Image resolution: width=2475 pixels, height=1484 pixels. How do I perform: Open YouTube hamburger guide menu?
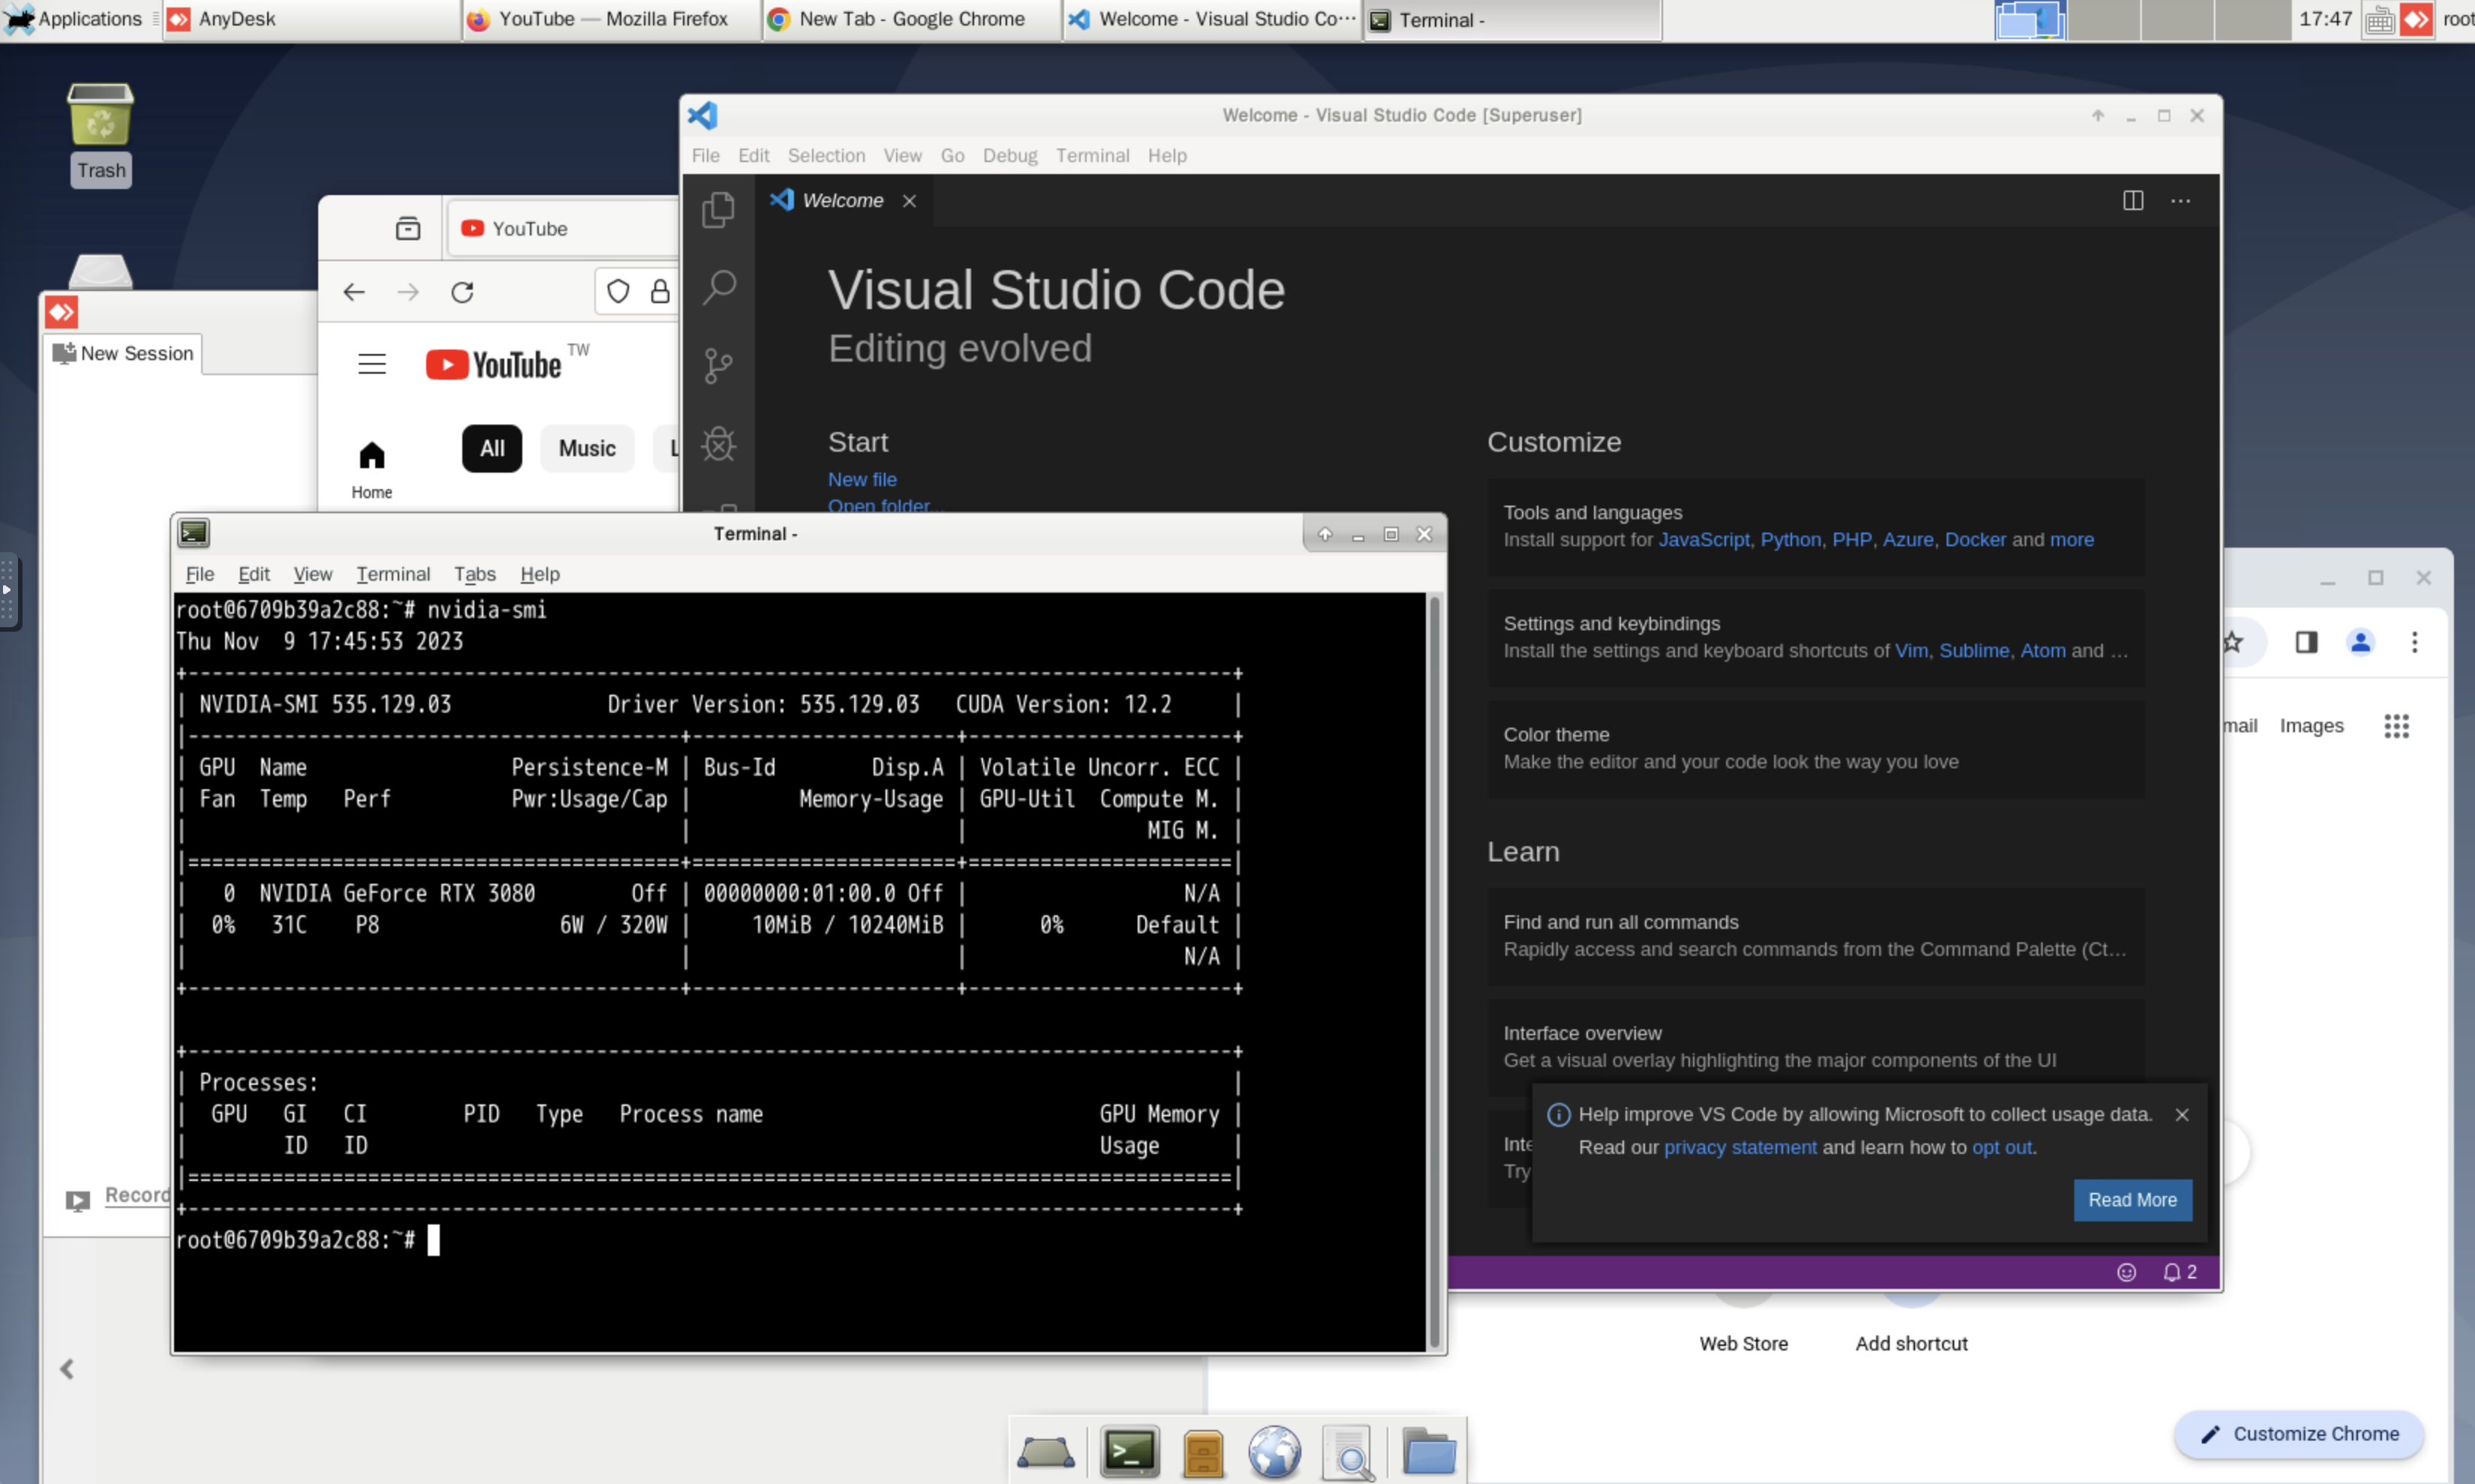click(x=372, y=364)
